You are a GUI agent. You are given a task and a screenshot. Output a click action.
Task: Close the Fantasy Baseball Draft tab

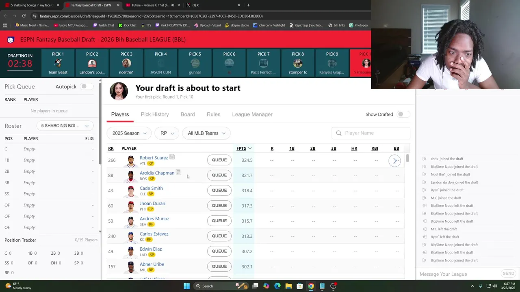[118, 5]
